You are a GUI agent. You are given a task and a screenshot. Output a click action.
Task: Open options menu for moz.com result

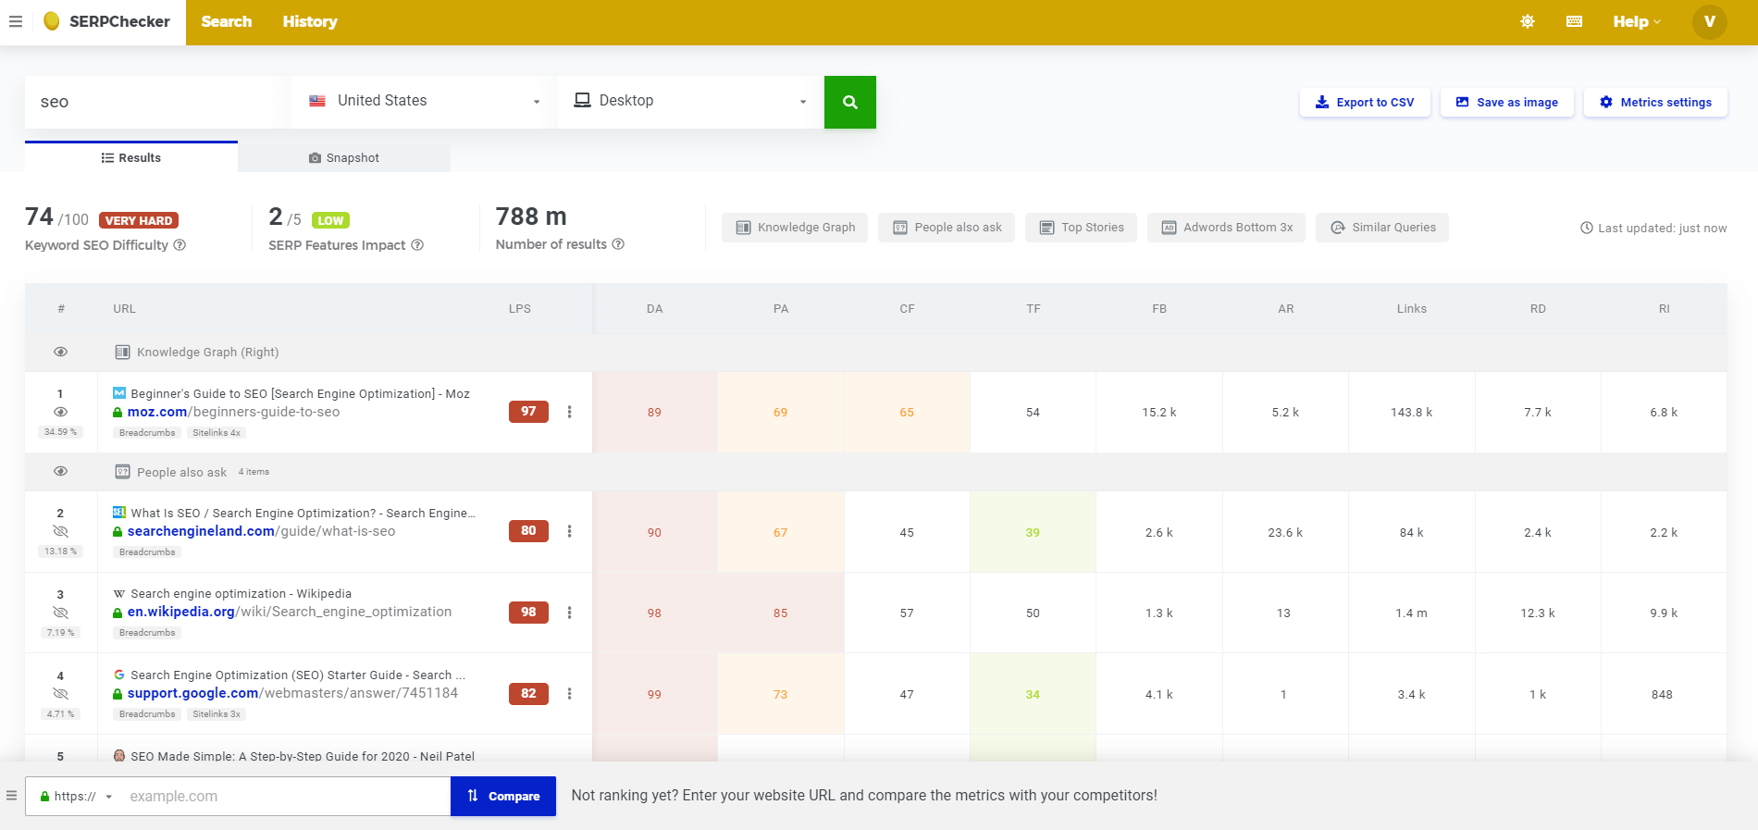pos(569,412)
